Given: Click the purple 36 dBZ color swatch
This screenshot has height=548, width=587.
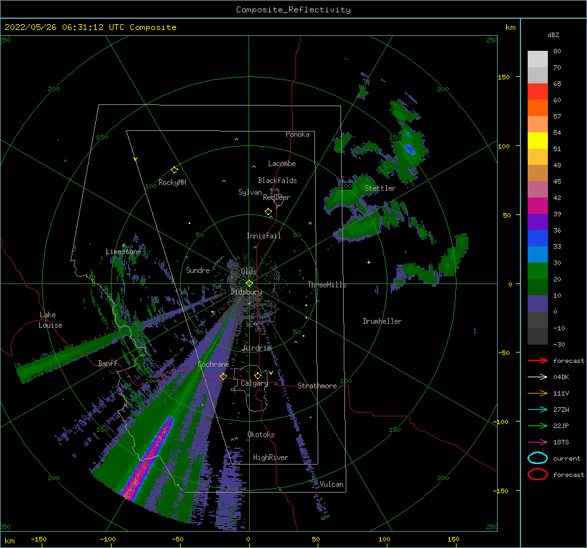Looking at the screenshot, I should [537, 222].
